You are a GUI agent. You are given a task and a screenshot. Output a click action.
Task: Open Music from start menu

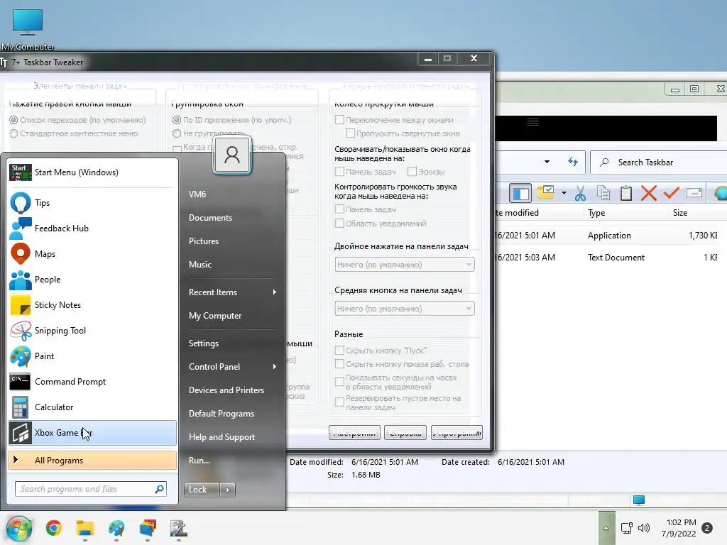click(232, 265)
